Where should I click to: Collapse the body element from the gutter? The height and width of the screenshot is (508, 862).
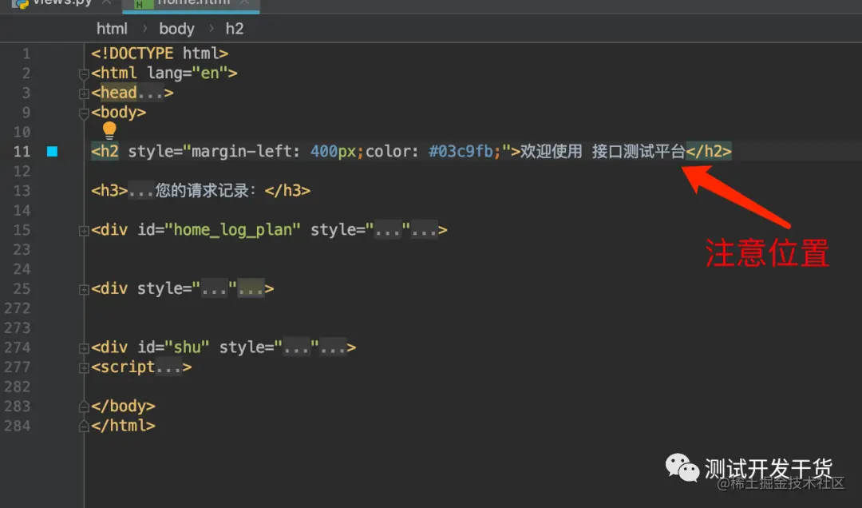[x=84, y=112]
